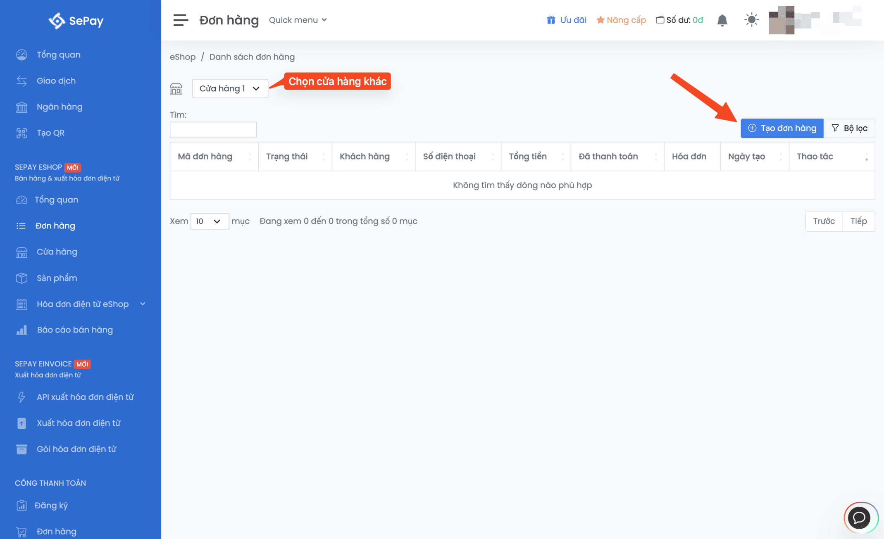Open the Bộ lọc filter button
Viewport: 884px width, 539px height.
coord(849,128)
